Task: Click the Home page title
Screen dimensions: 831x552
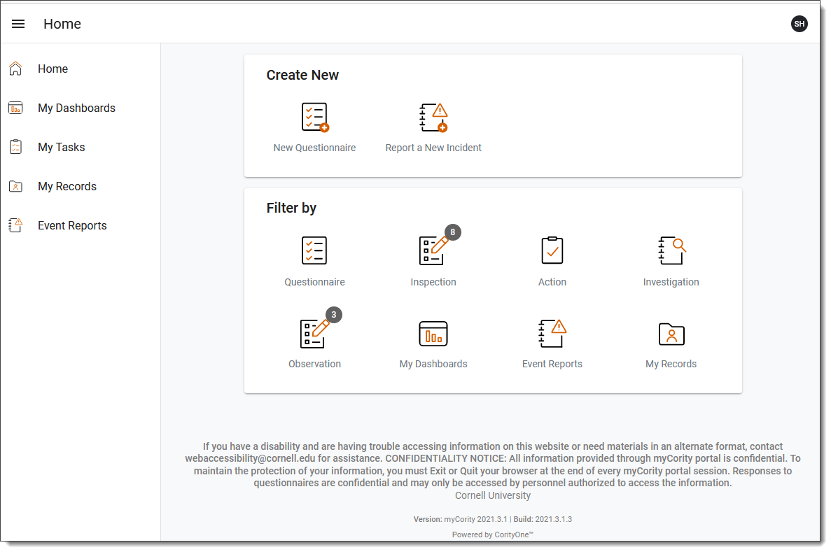Action: coord(62,23)
